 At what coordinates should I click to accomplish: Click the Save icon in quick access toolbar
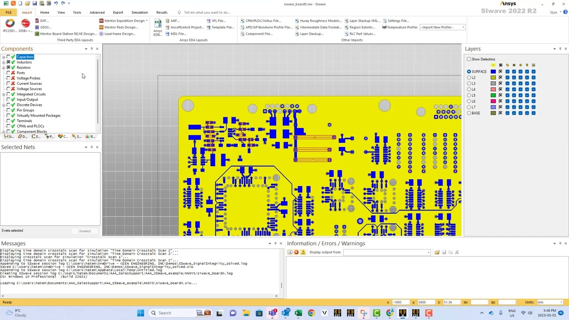coord(35,4)
